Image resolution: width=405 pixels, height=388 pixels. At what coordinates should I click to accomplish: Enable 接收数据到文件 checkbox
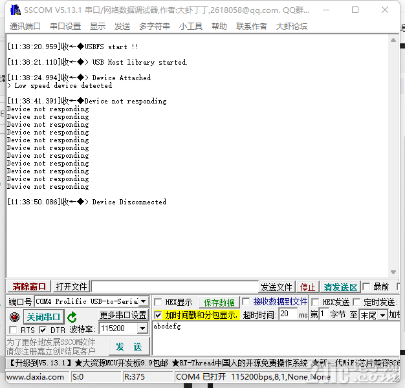pyautogui.click(x=246, y=301)
